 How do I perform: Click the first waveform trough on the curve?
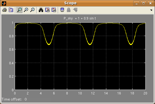coord(49,45)
